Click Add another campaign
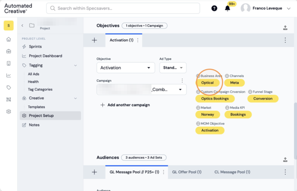 pos(125,105)
